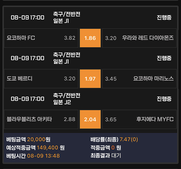Click the 예상적중금액 149,400 원 value
181x169 pixels.
pos(51,148)
